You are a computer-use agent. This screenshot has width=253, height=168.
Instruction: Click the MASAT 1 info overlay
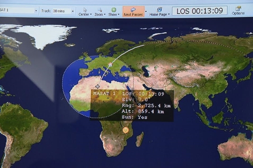132,106
